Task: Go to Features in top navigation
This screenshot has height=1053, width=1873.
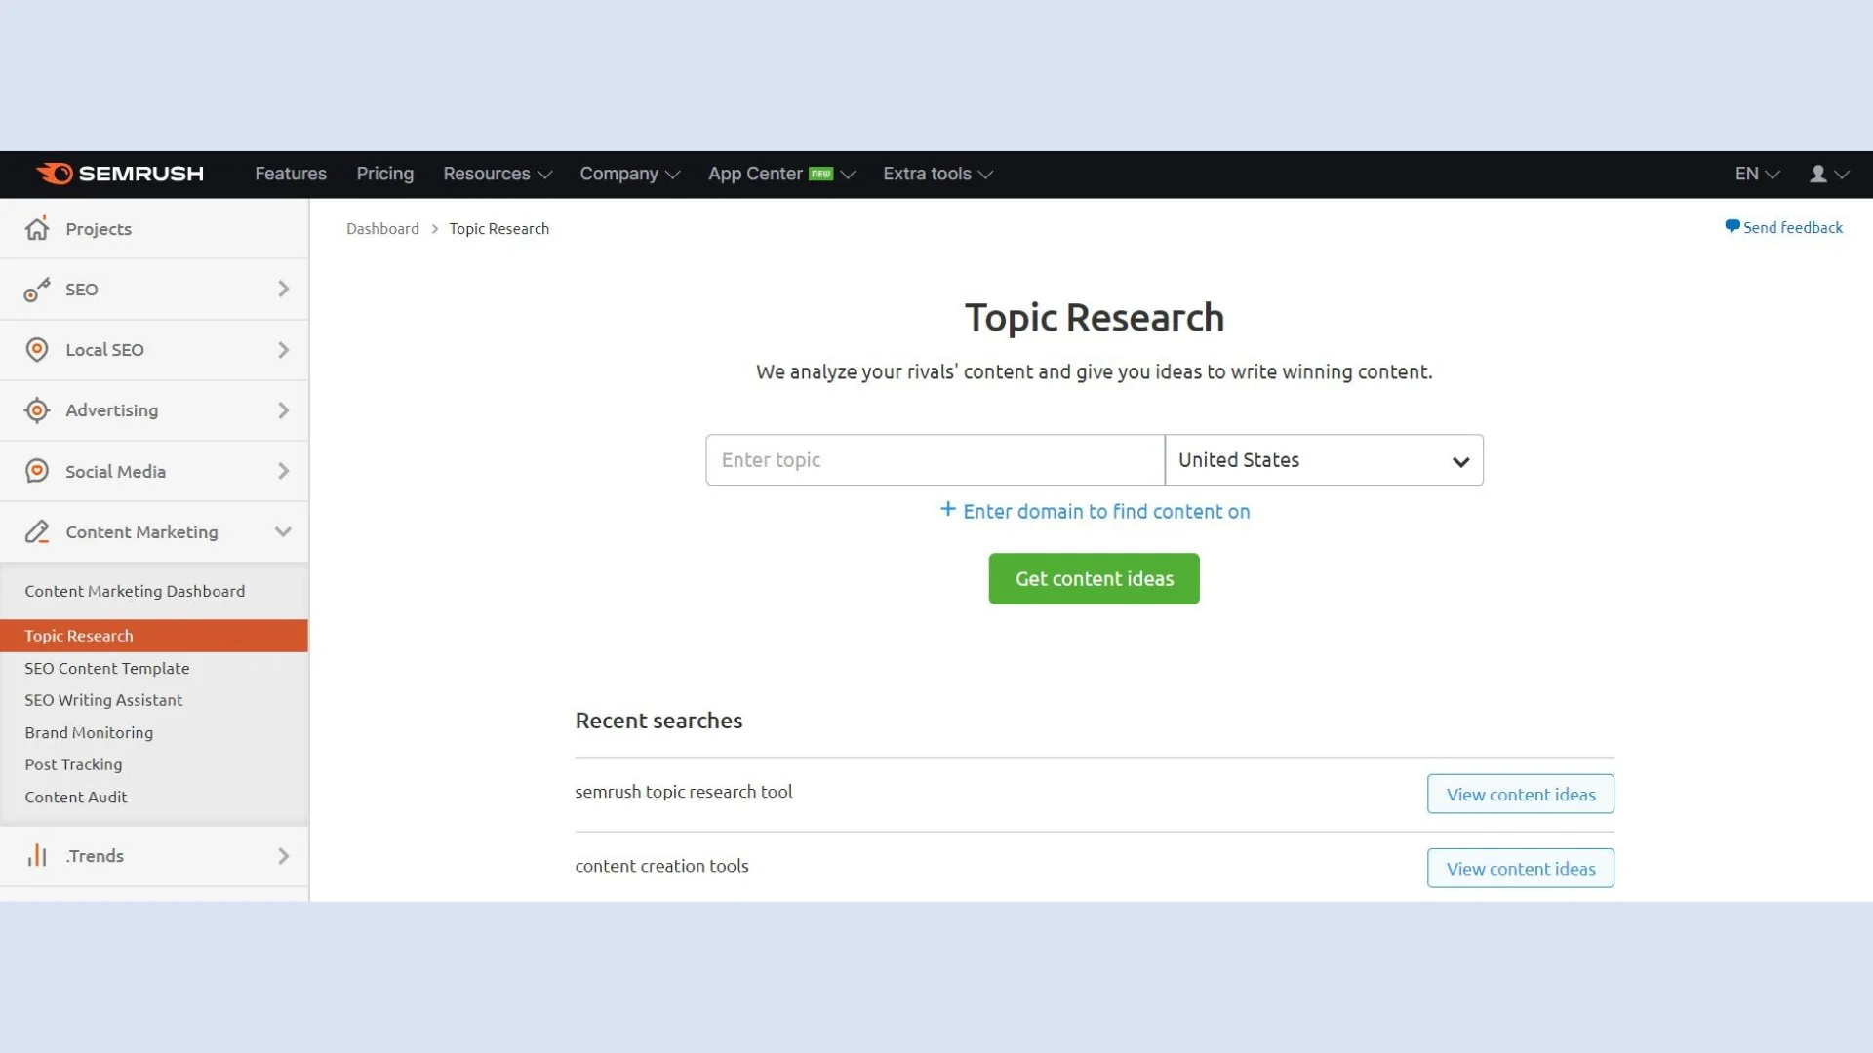Action: click(x=291, y=174)
